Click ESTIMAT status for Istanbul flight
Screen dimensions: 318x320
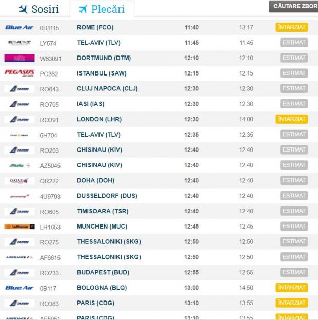294,73
